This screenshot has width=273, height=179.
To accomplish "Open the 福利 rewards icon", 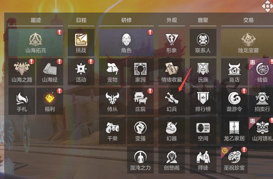I will tap(50, 101).
